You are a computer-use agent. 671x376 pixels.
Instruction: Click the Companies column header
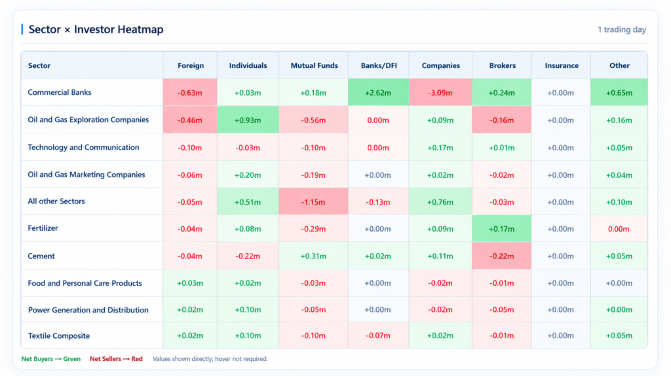pyautogui.click(x=441, y=65)
